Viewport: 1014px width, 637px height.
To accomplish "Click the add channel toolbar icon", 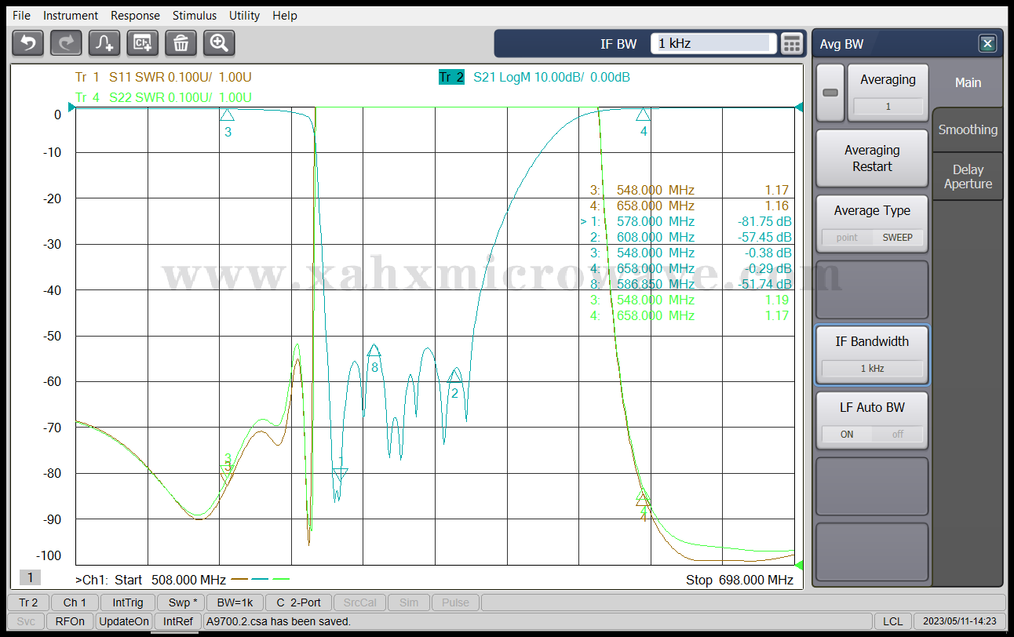I will click(x=143, y=43).
